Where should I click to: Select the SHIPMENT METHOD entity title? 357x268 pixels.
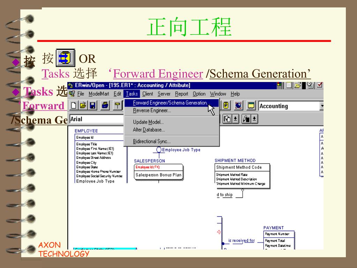235,161
